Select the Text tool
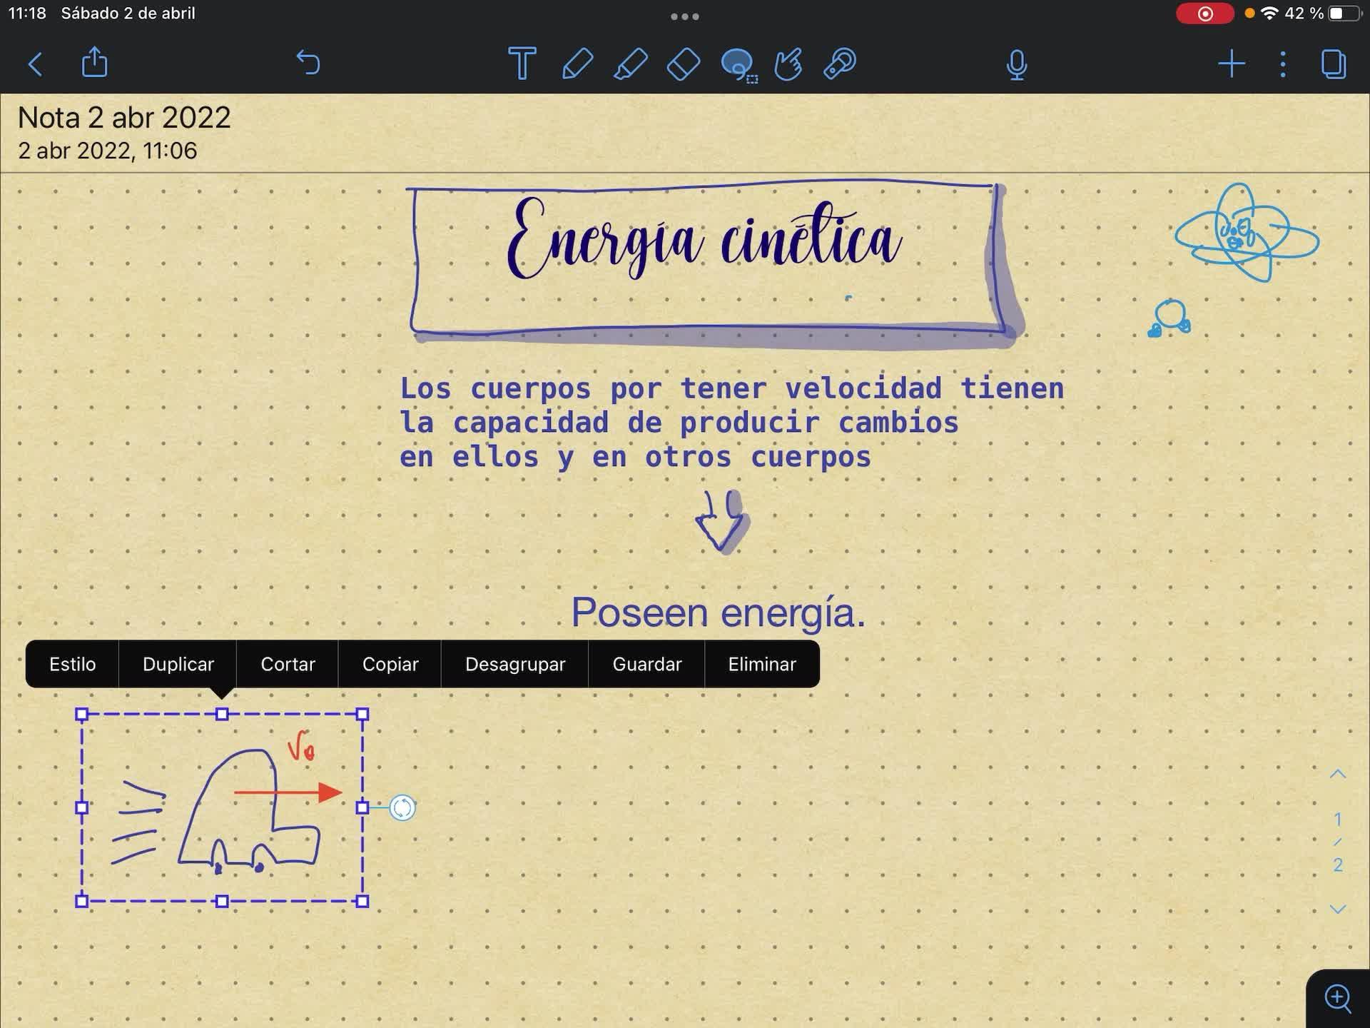Image resolution: width=1370 pixels, height=1028 pixels. (522, 64)
